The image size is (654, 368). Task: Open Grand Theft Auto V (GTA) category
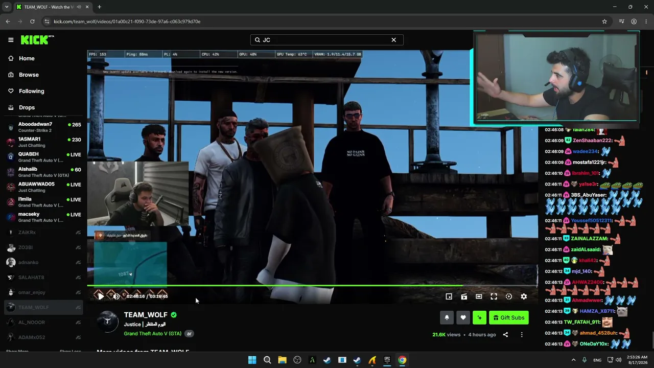point(152,334)
